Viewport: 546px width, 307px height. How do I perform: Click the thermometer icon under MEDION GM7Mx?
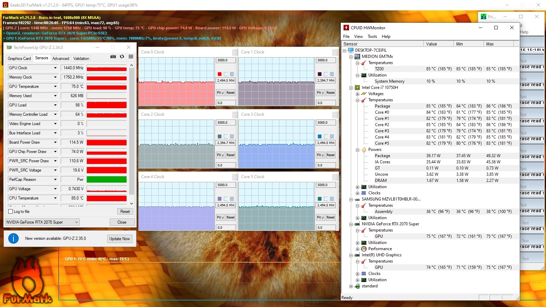tap(364, 63)
